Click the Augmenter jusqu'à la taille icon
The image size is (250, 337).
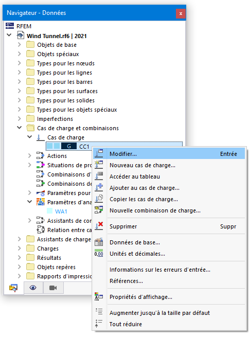tap(99, 312)
